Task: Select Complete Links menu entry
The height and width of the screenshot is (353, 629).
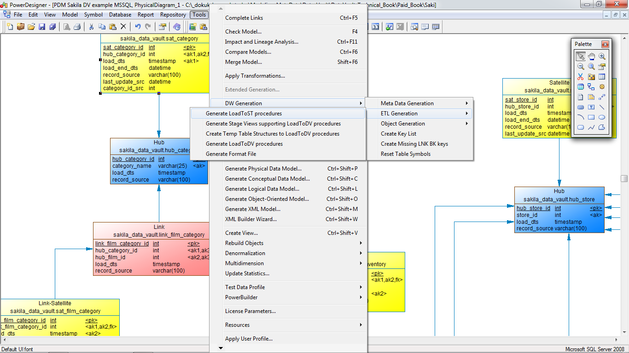Action: 289,18
